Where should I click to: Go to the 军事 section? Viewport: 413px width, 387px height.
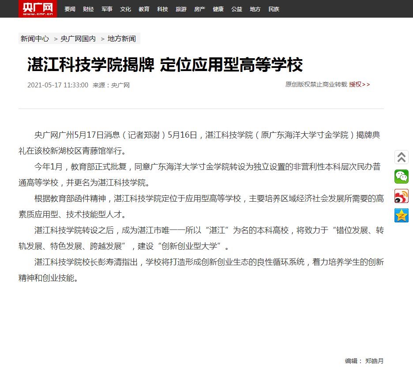pos(107,9)
